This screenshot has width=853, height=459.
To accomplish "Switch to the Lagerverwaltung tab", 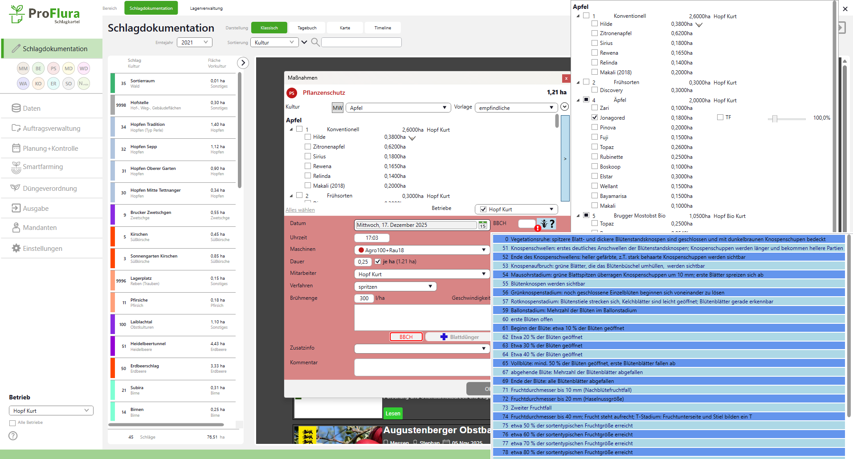I will [206, 8].
